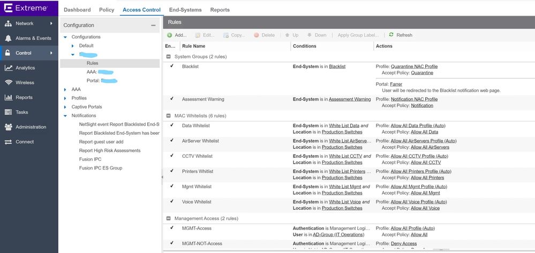Collapse the MAC Whitelists rule section
The image size is (535, 253).
pos(169,115)
